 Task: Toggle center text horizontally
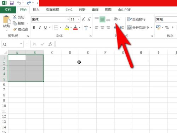click(x=102, y=28)
